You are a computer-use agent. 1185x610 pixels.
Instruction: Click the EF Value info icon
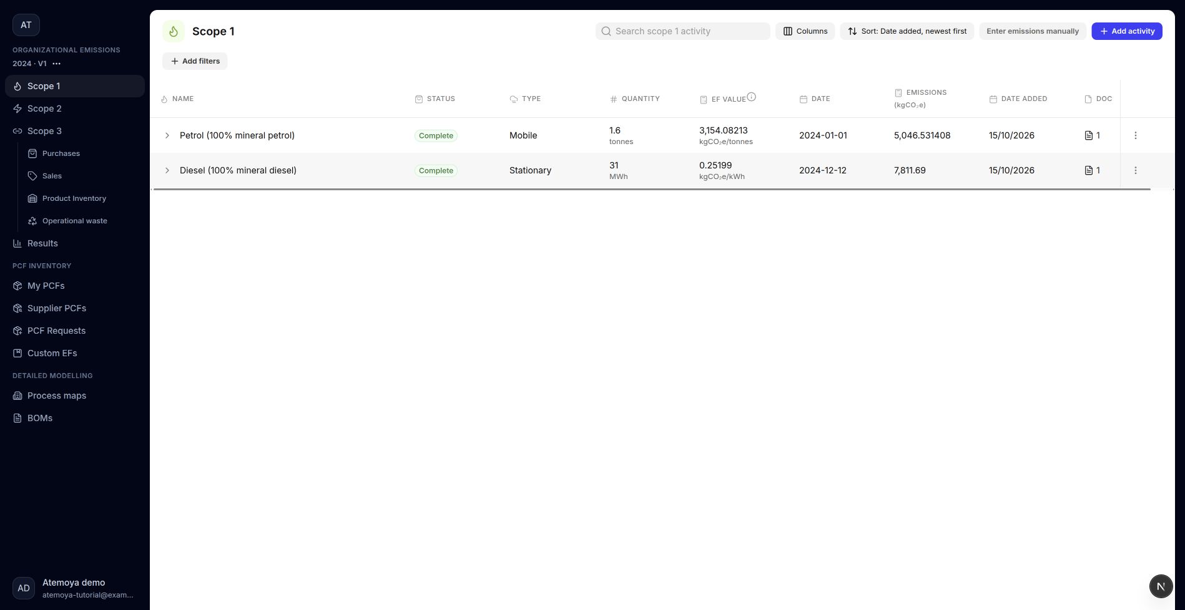(752, 97)
